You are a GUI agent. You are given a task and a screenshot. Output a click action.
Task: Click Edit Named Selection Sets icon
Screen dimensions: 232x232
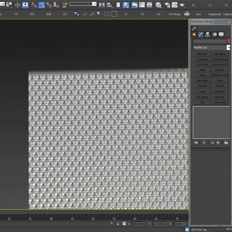tap(65, 5)
